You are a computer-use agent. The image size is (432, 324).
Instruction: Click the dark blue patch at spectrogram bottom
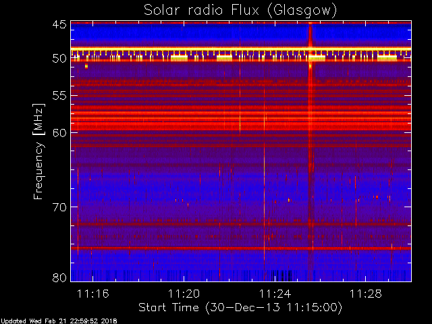(x=281, y=275)
